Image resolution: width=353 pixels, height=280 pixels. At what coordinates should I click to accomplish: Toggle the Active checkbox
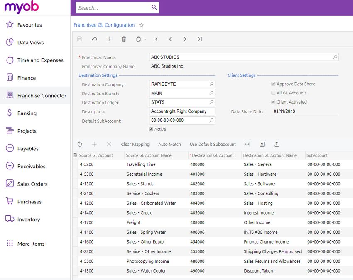pyautogui.click(x=151, y=129)
